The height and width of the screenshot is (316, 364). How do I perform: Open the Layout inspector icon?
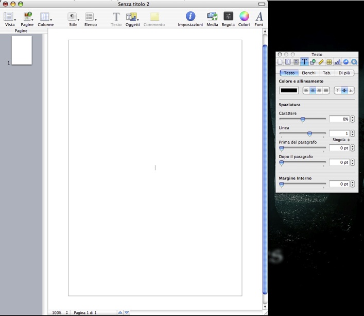288,62
